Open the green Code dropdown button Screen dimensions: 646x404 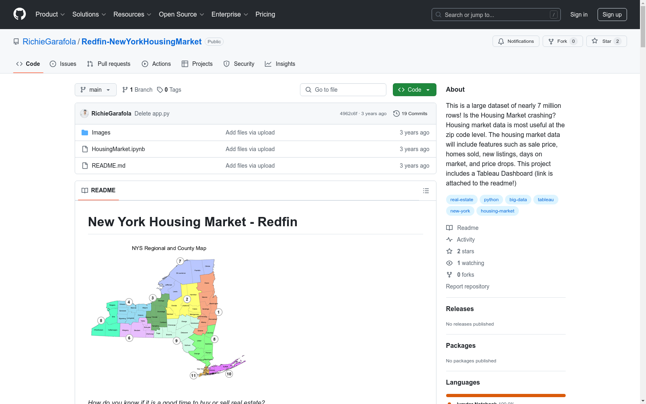[414, 90]
